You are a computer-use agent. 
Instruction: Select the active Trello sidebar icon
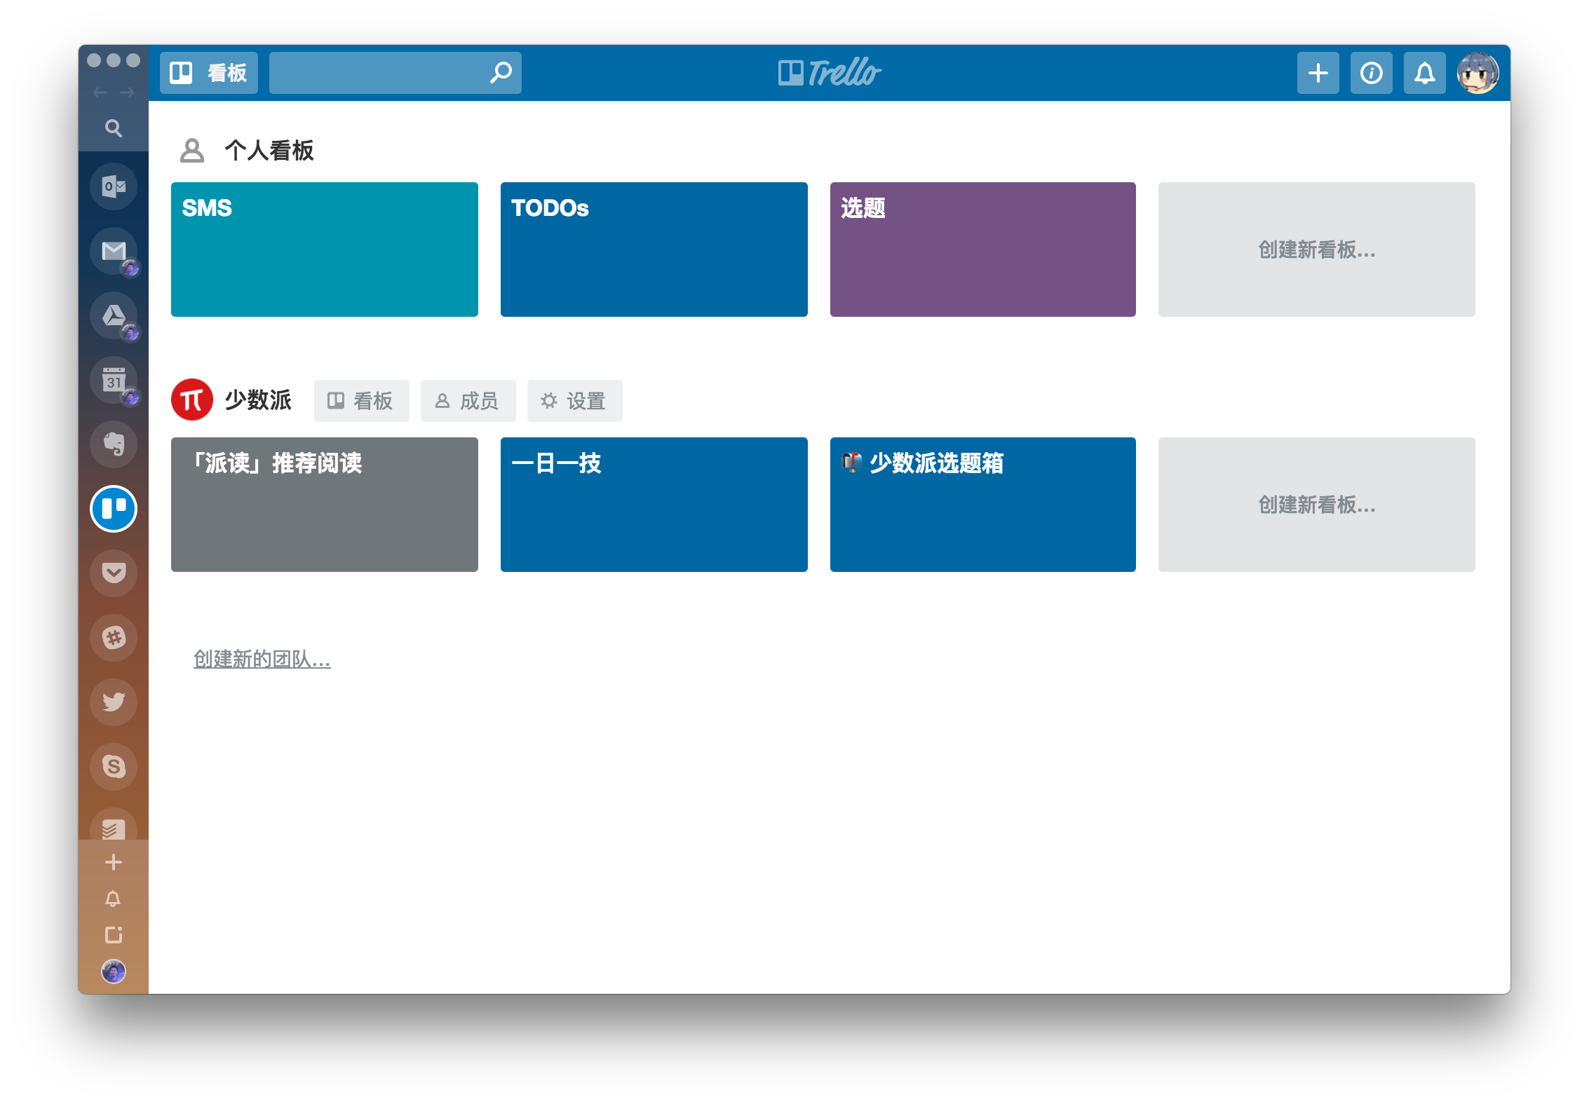(114, 509)
